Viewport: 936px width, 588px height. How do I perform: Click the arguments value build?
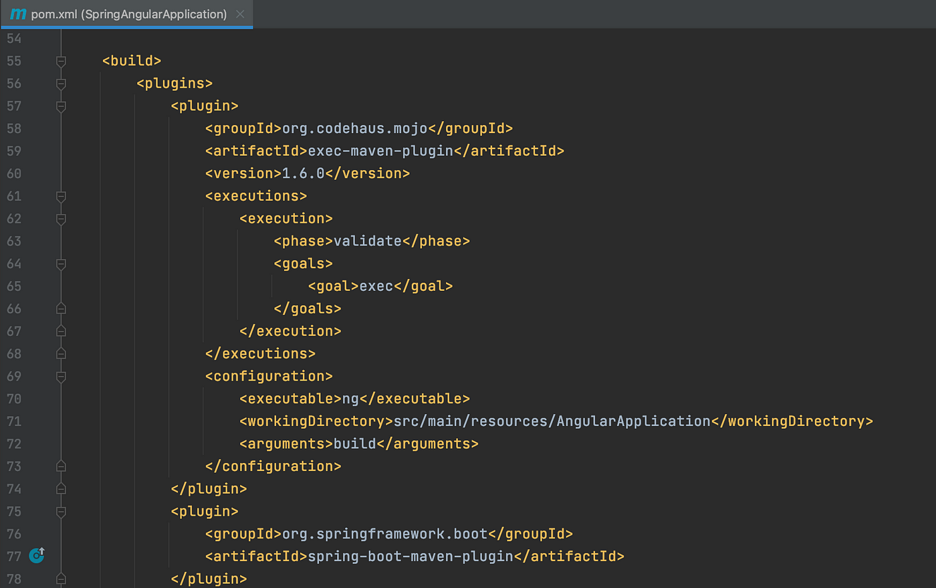point(355,444)
